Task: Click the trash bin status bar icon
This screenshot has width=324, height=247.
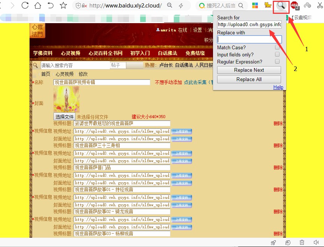Action: (302, 242)
